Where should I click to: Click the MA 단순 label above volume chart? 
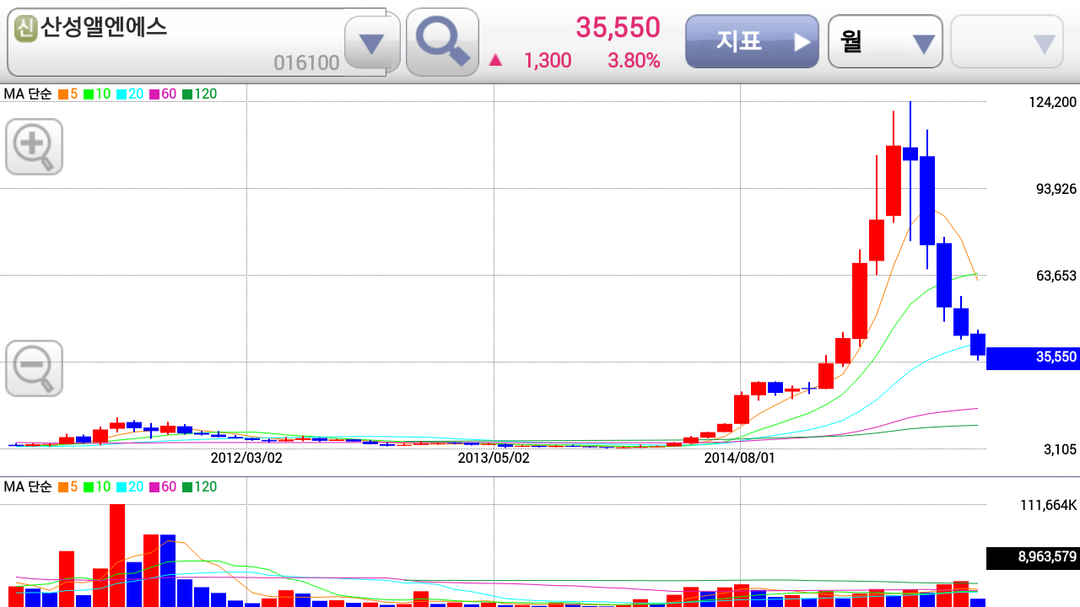click(x=28, y=486)
